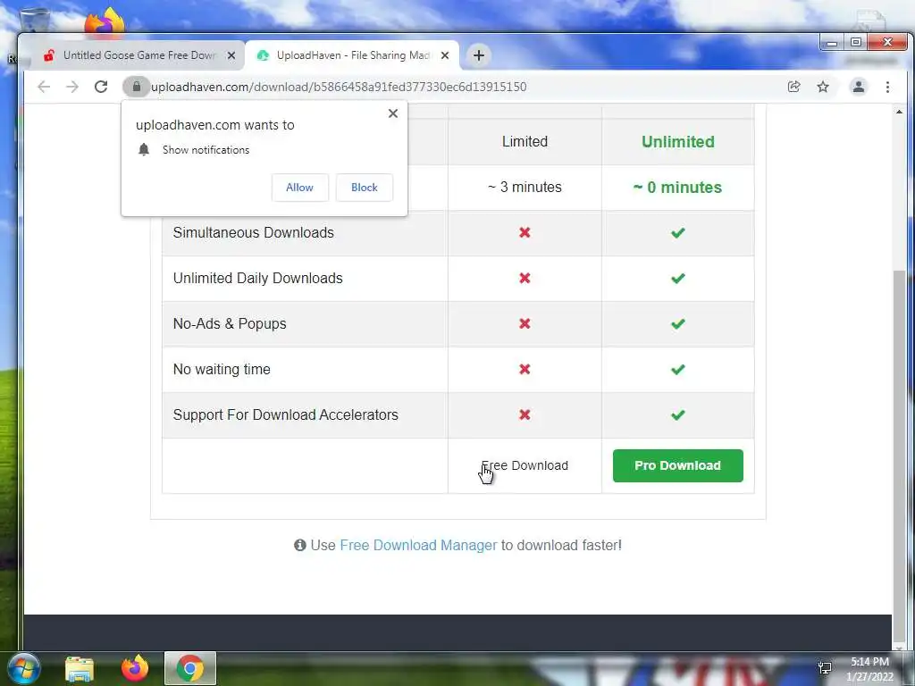Screen dimensions: 915x686
Task: Click the Free Download link
Action: tap(525, 465)
